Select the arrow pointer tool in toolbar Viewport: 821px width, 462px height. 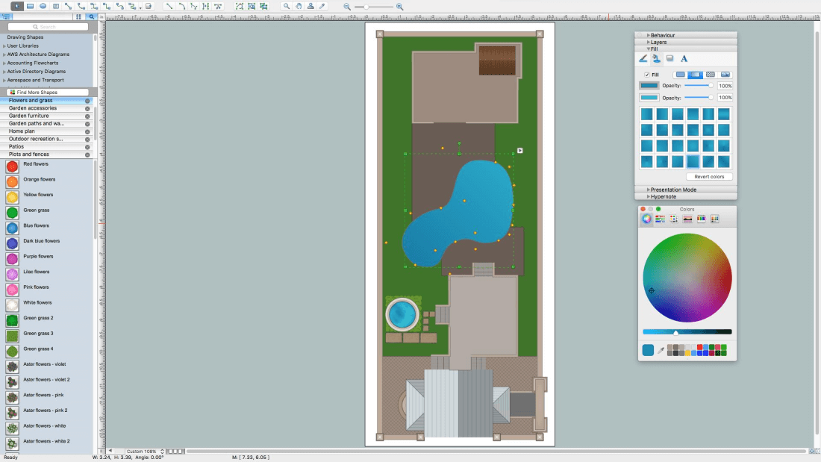[17, 6]
